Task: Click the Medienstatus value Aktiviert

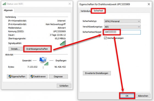Action: click(62, 28)
